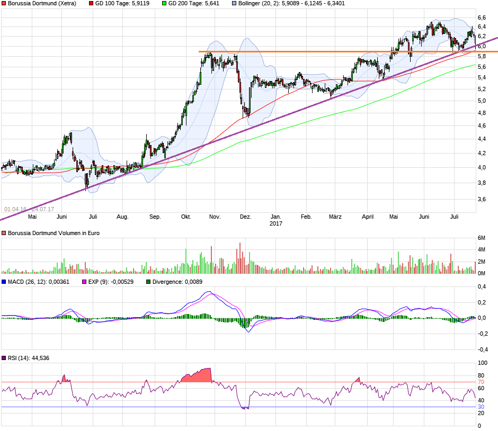Screen dimensions: 498x431
Task: Click the April month label on time axis
Action: coord(368,217)
